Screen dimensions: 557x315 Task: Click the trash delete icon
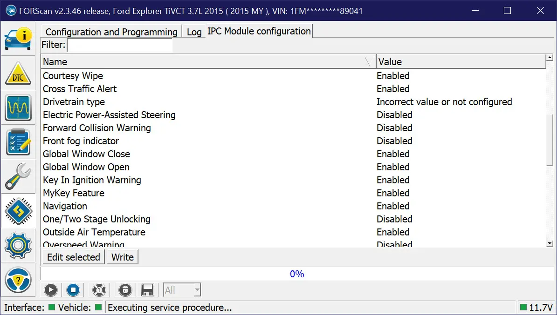point(125,290)
